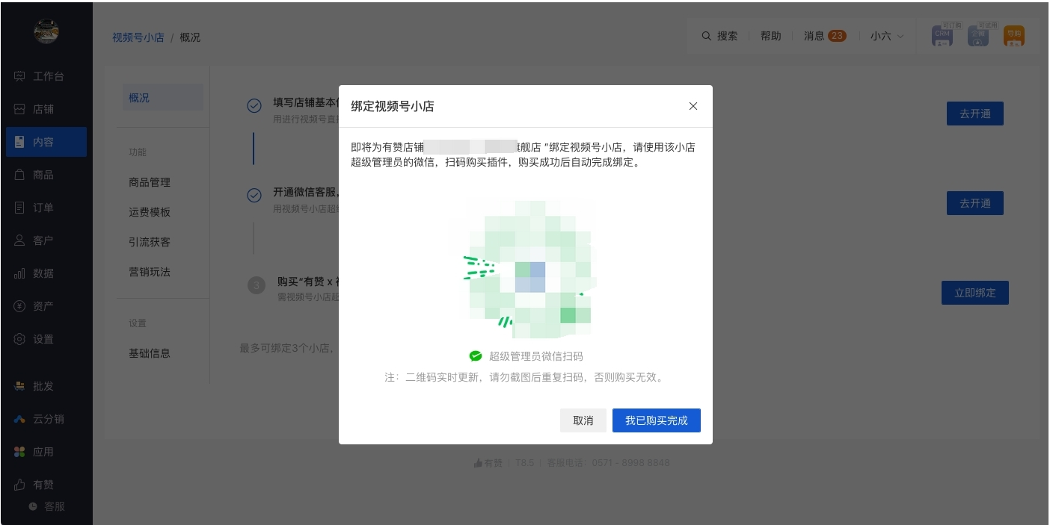Image resolution: width=1050 pixels, height=525 pixels.
Task: Open 消息 notifications with 23 badge
Action: (825, 36)
